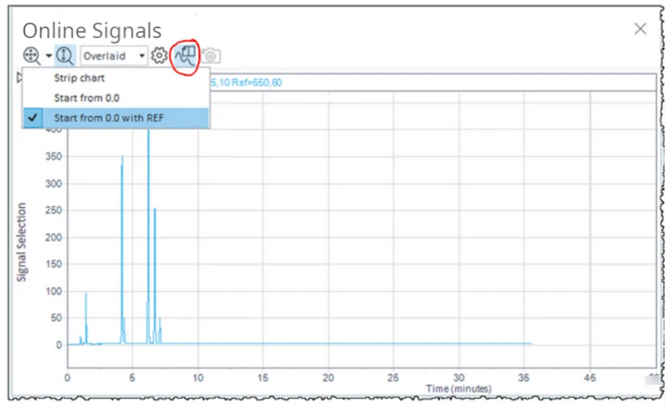Screen dimensions: 669x407
Task: Click the camera snapshot icon
Action: tap(211, 56)
